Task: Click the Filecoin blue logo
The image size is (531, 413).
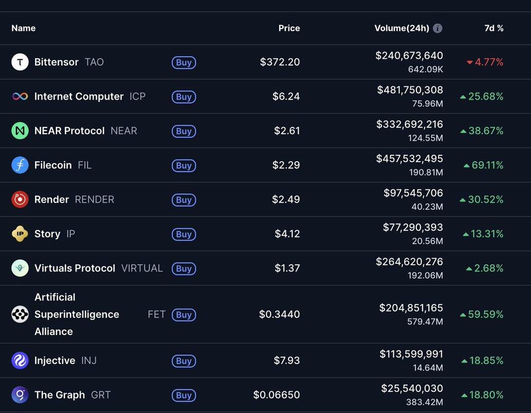Action: [x=20, y=165]
